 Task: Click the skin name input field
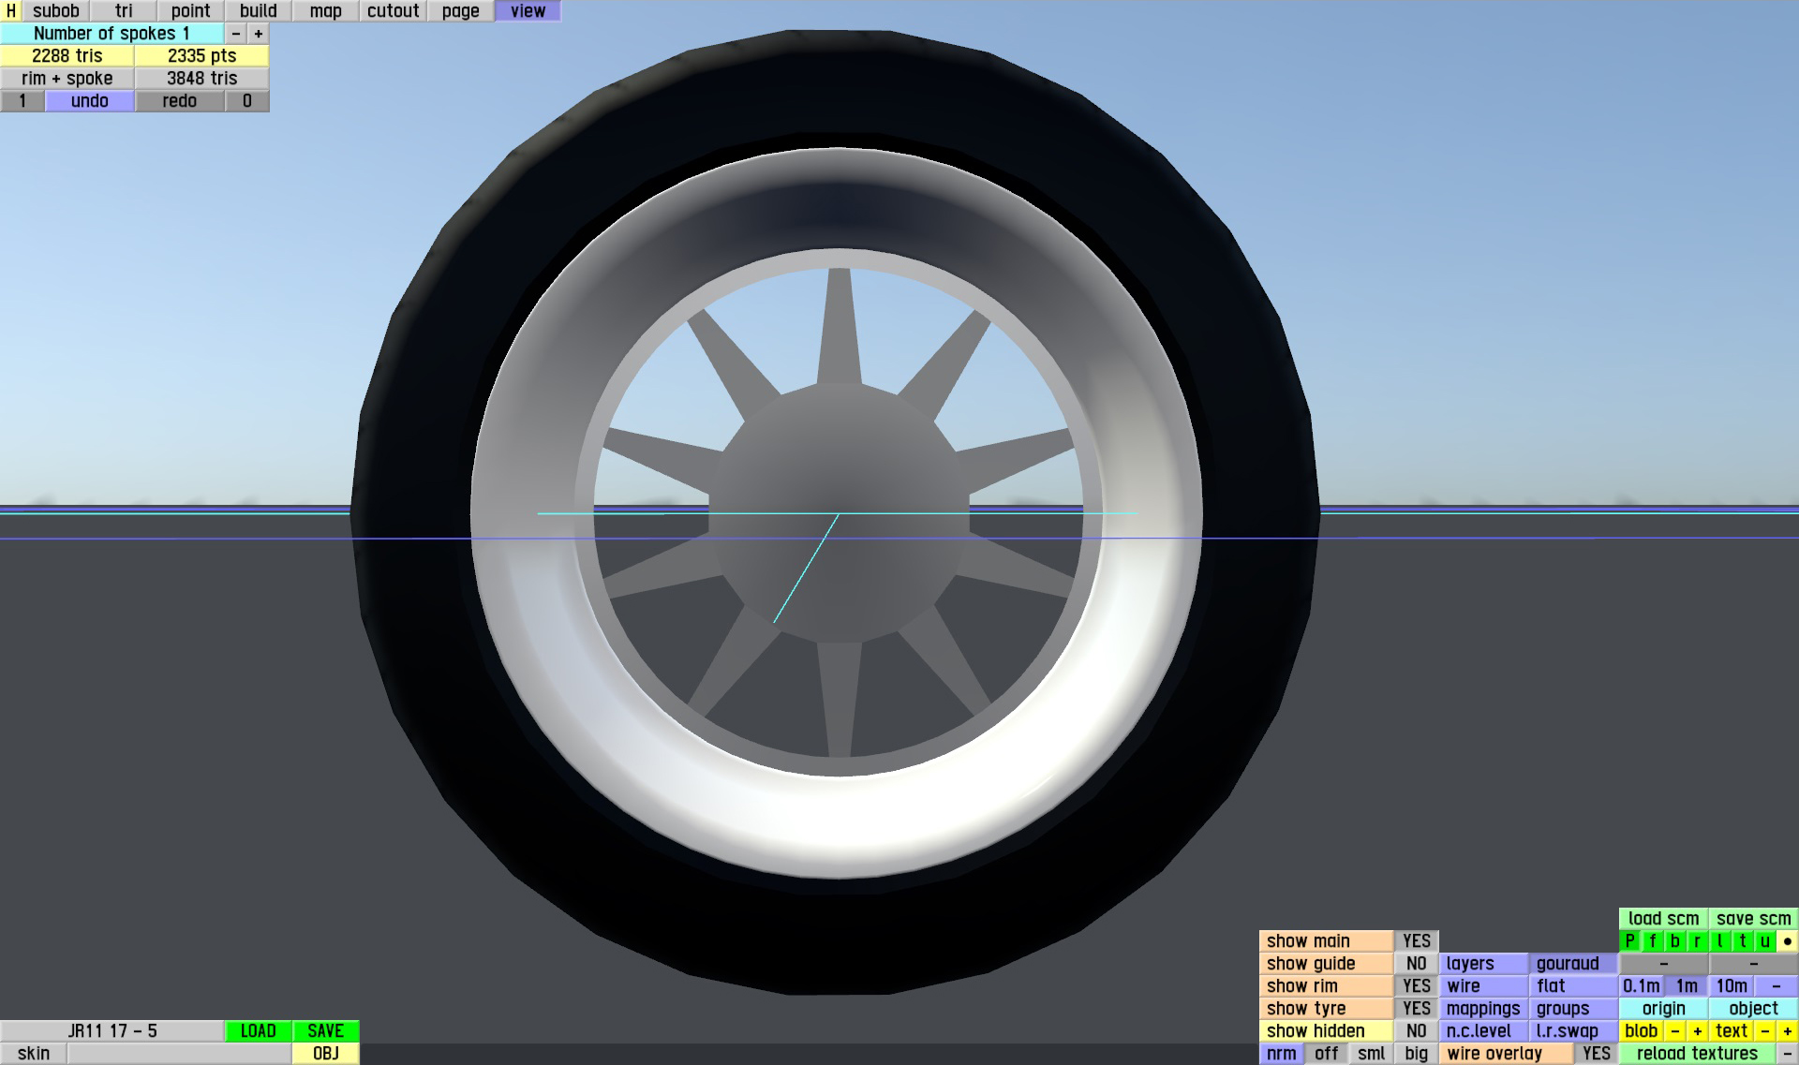178,1054
